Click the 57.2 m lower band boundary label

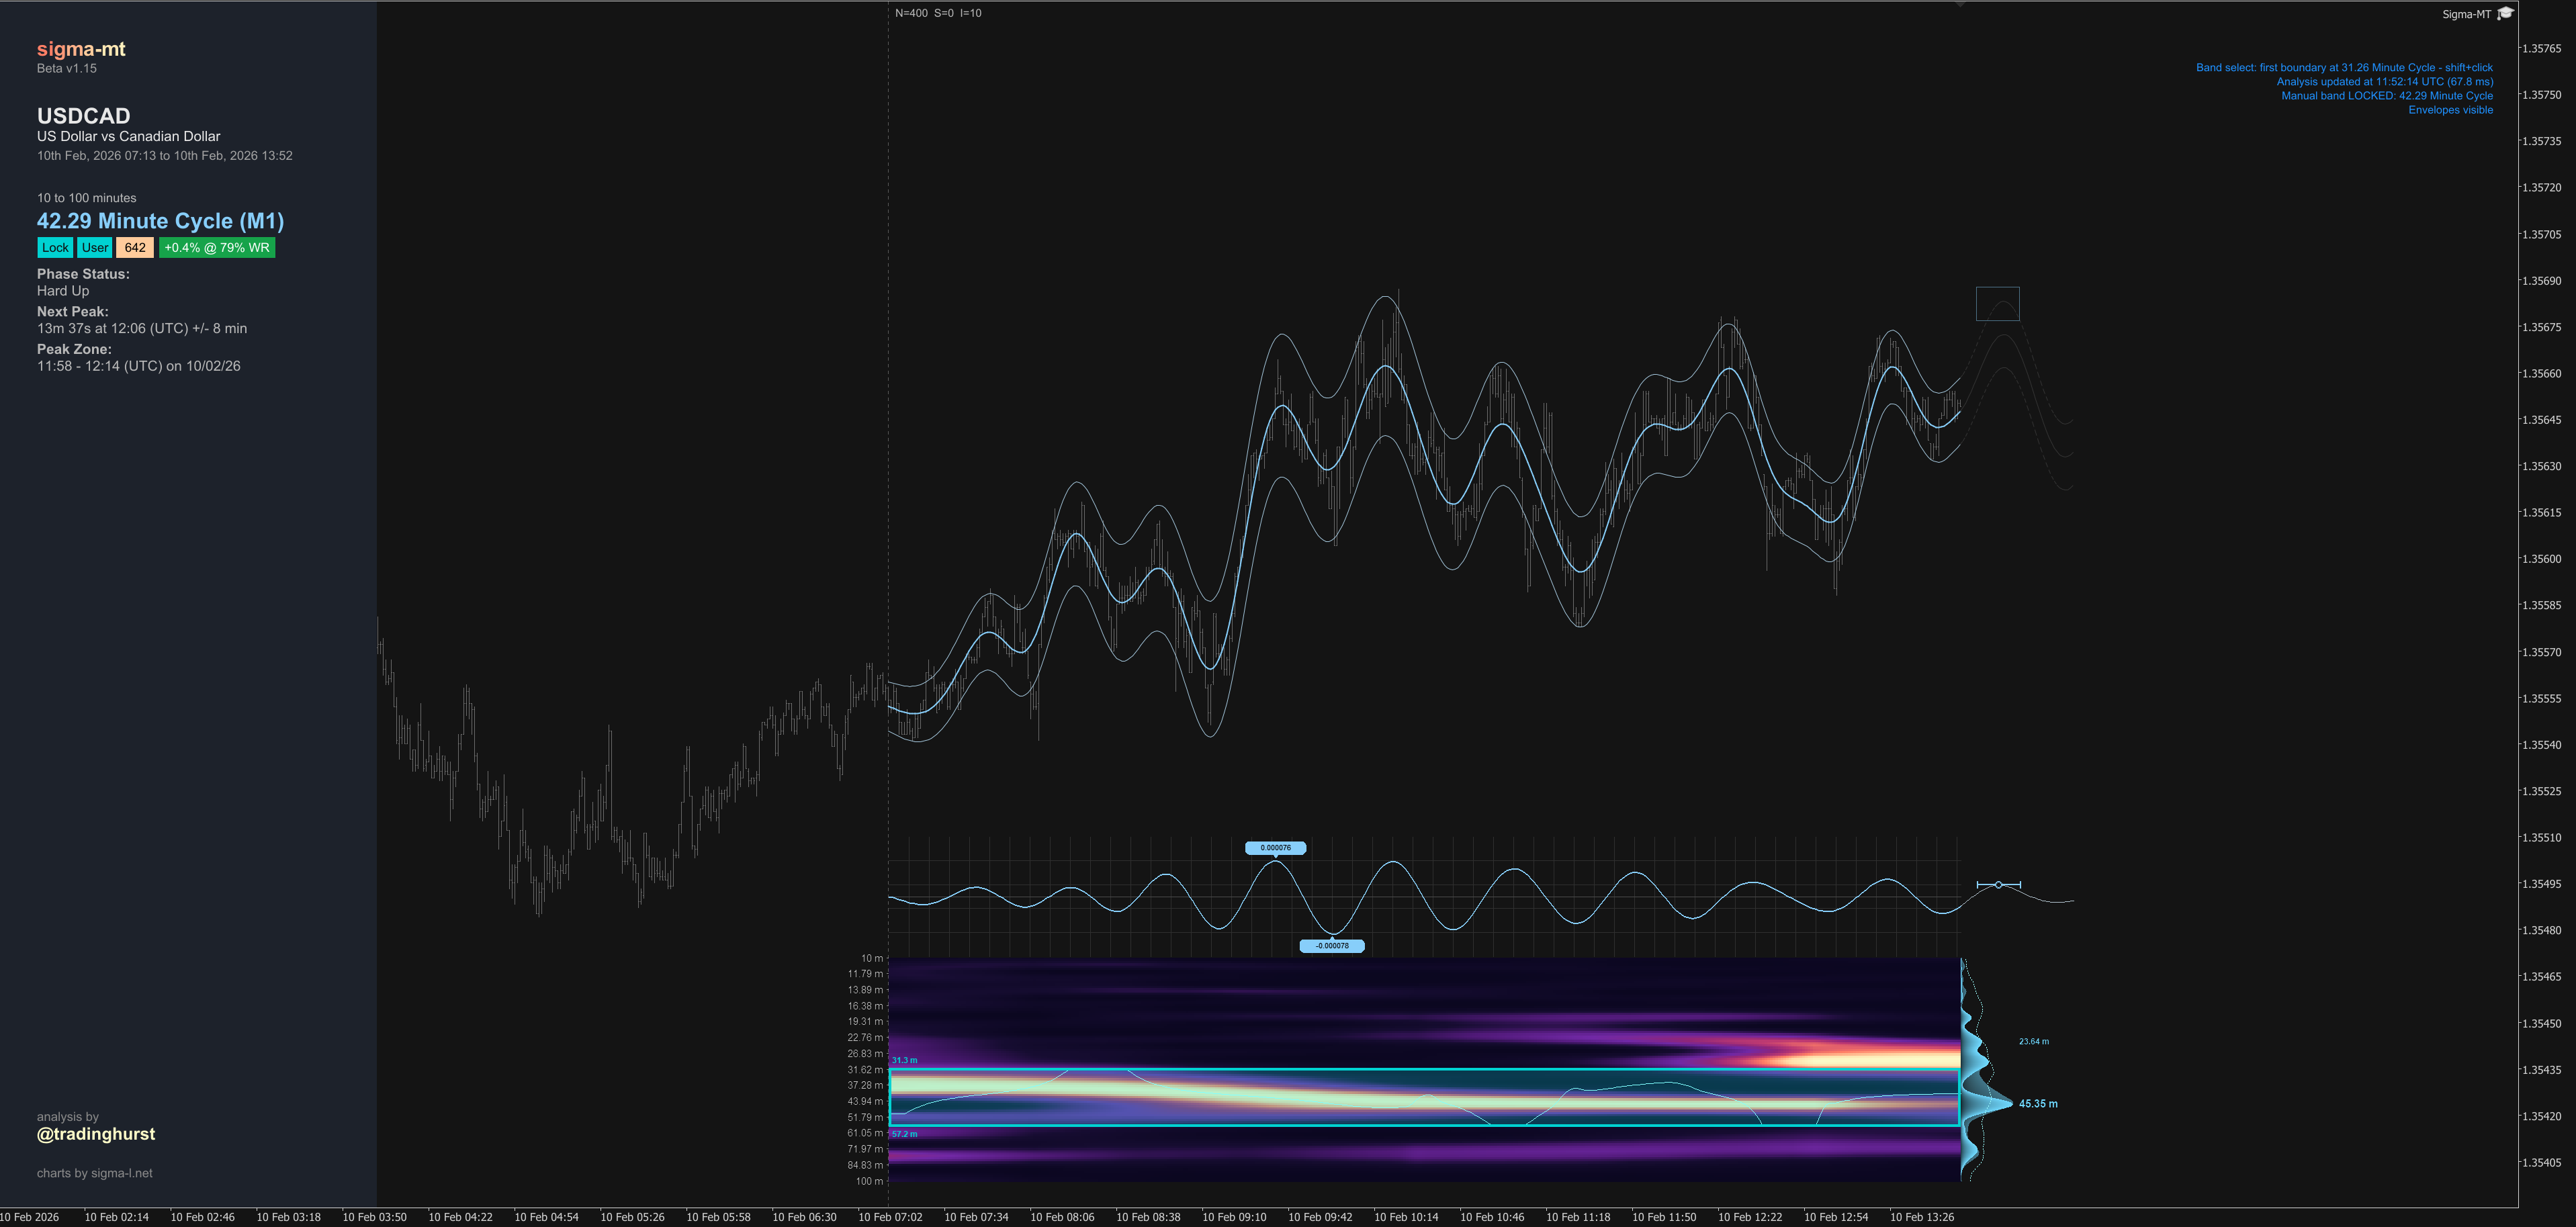click(904, 1134)
